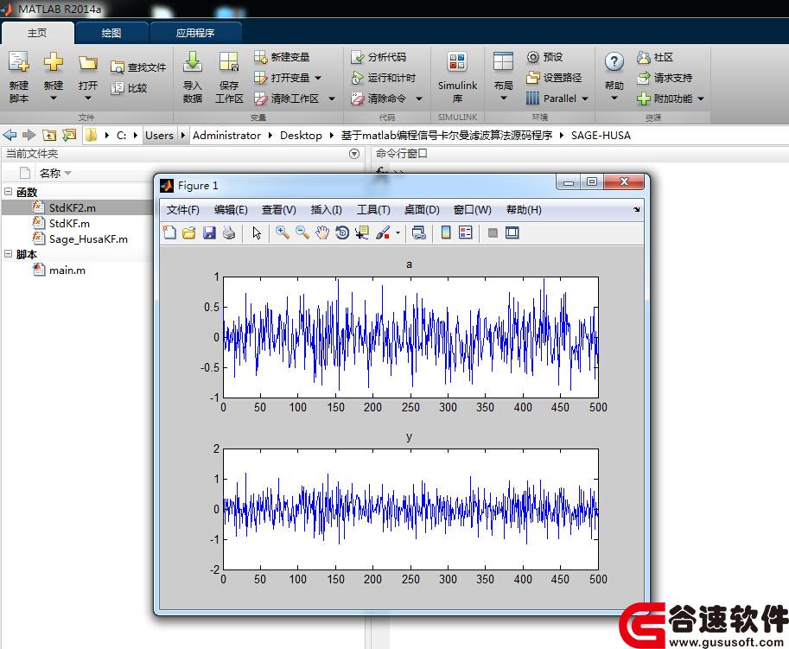Viewport: 789px width, 649px height.
Task: Open the Simulink 库 library
Action: tap(457, 77)
